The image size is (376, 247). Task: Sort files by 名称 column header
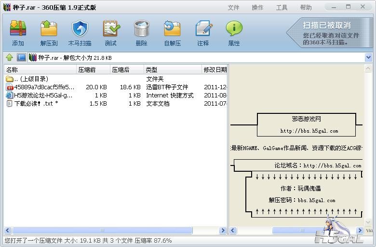(39, 69)
